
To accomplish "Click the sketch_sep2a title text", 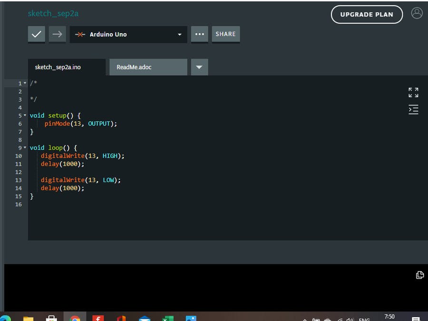I will [53, 13].
